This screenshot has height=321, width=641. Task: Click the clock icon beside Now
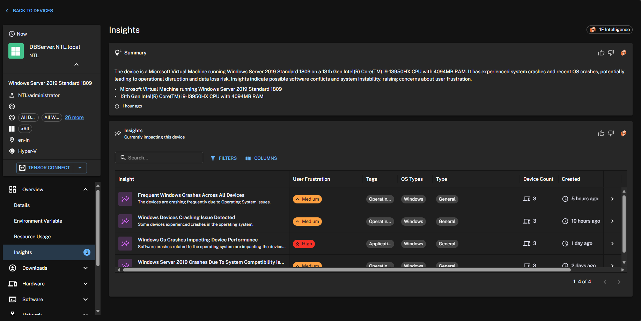pyautogui.click(x=12, y=34)
